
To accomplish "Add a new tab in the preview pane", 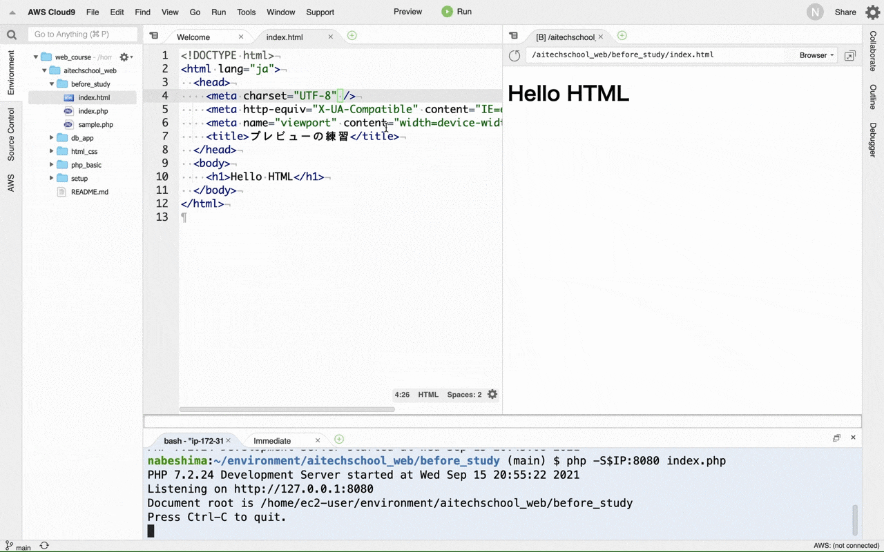I will (622, 36).
